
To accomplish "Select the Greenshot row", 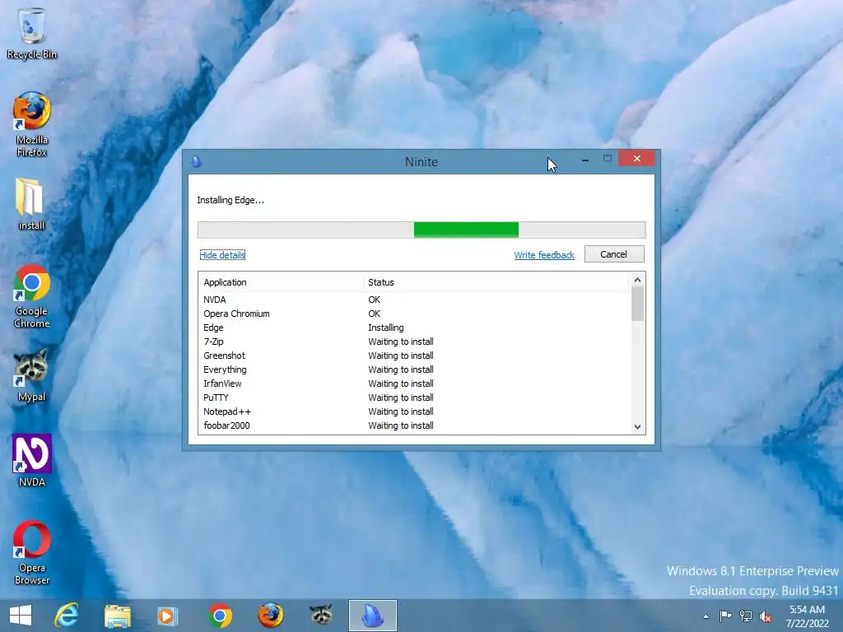I will pyautogui.click(x=415, y=355).
